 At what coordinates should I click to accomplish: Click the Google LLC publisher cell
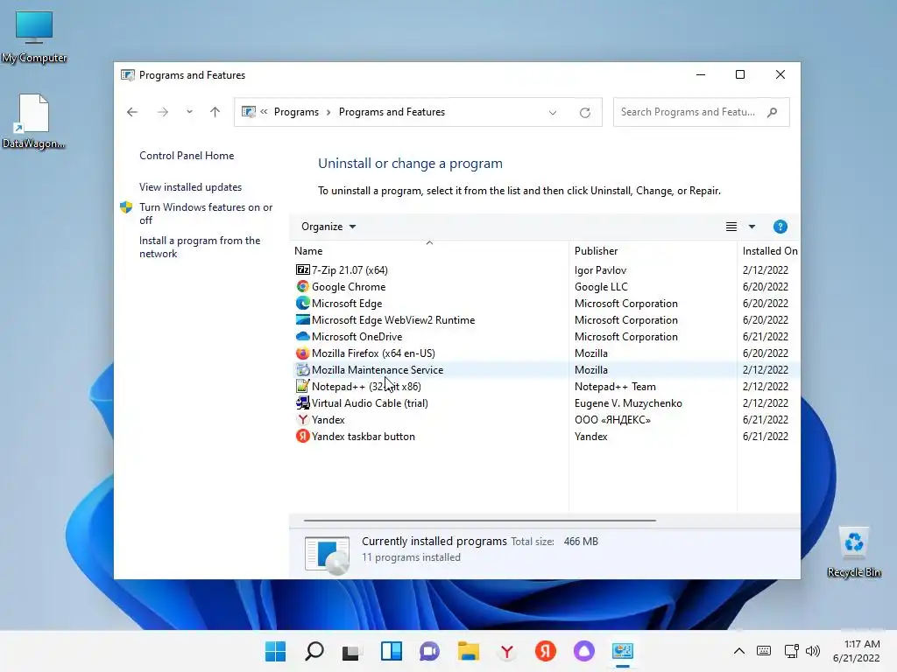601,286
